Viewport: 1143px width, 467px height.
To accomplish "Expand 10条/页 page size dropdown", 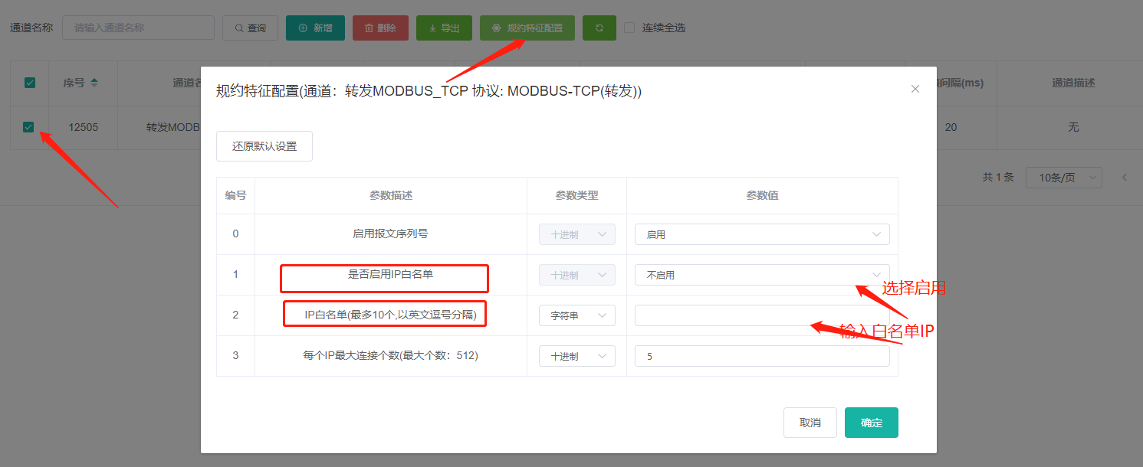I will (1063, 178).
